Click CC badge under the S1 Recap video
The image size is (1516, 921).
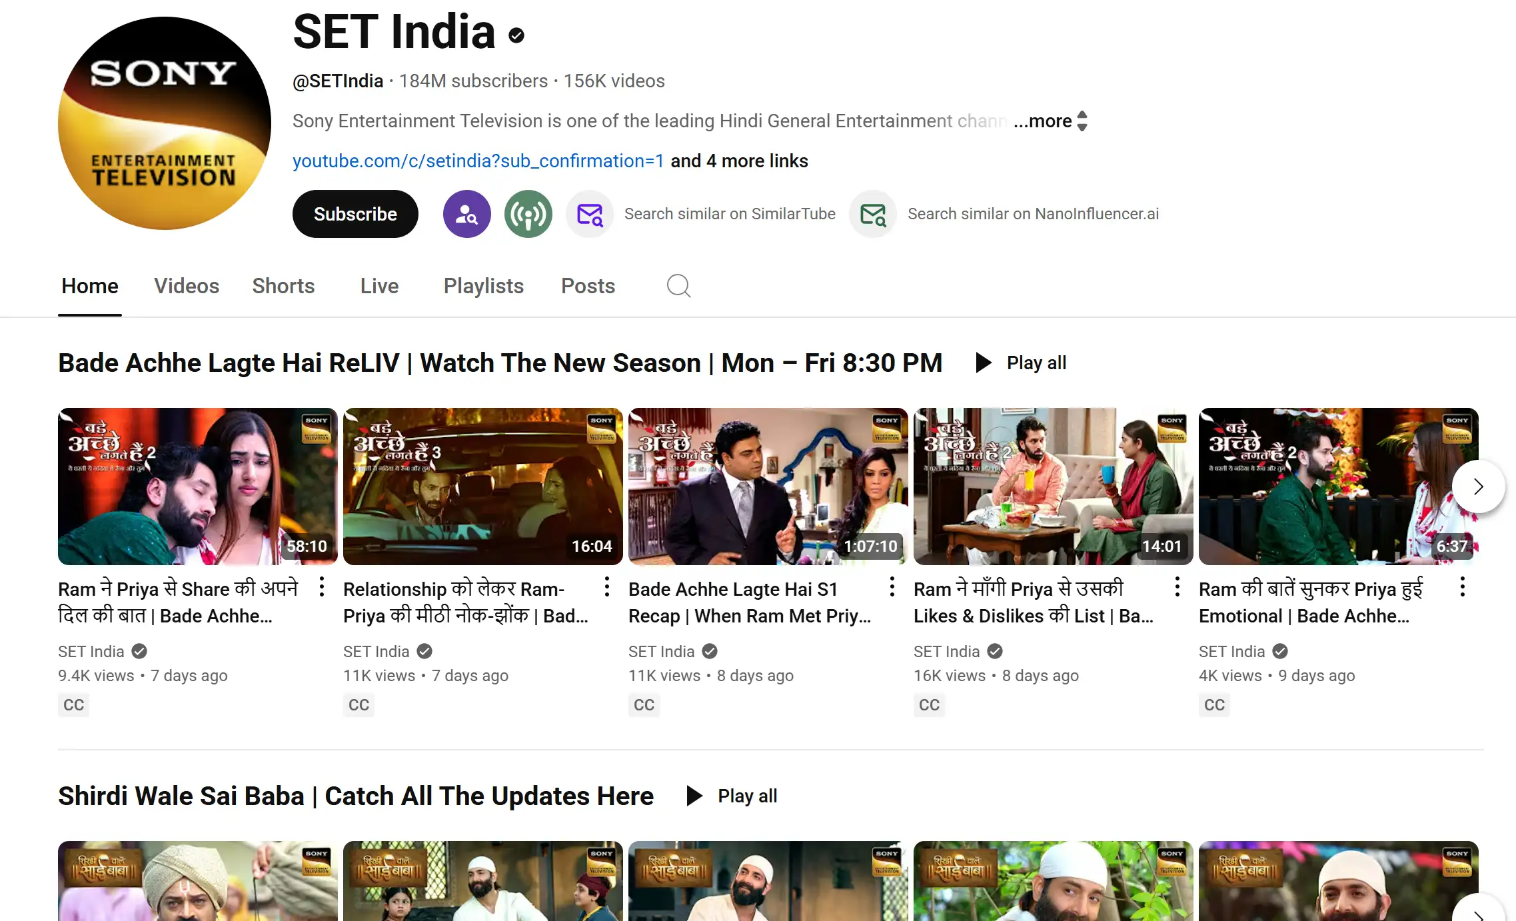[x=644, y=705]
